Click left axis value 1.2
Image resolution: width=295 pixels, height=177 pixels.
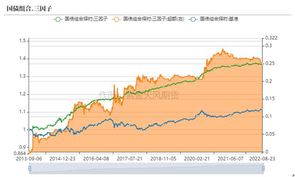click(23, 94)
